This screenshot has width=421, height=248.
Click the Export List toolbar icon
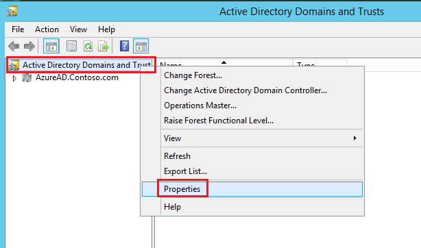[104, 47]
